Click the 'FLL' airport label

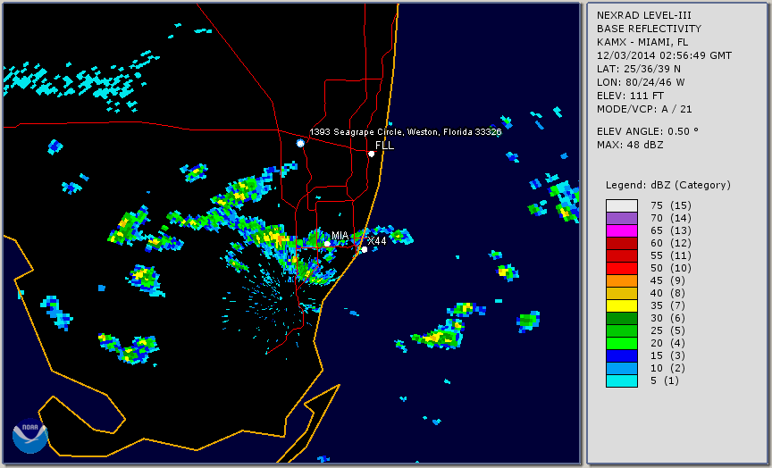pos(384,146)
